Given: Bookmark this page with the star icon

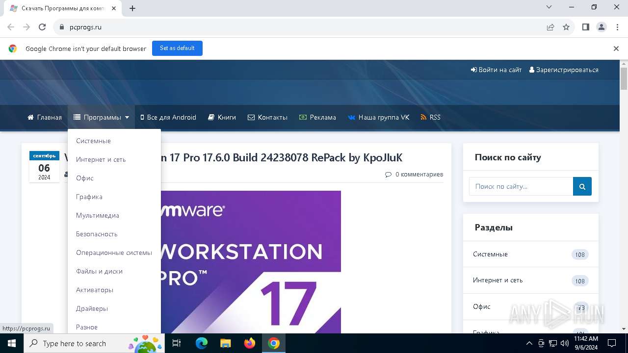Looking at the screenshot, I should [x=566, y=27].
